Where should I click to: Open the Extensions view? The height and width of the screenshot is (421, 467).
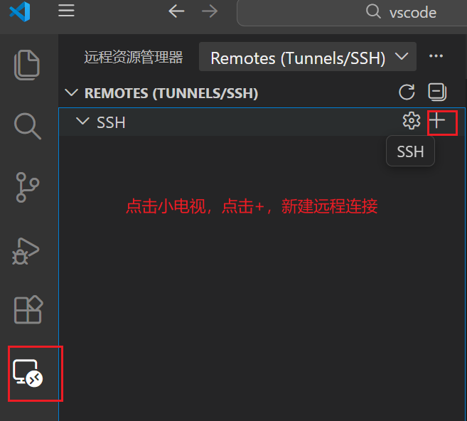[28, 309]
